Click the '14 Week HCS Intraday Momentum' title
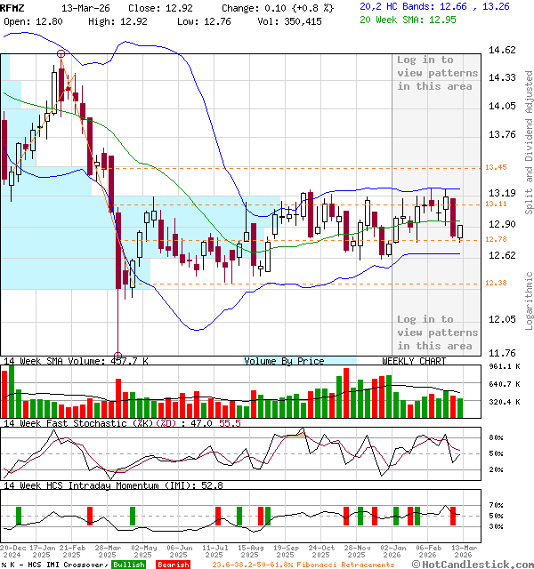 [87, 485]
